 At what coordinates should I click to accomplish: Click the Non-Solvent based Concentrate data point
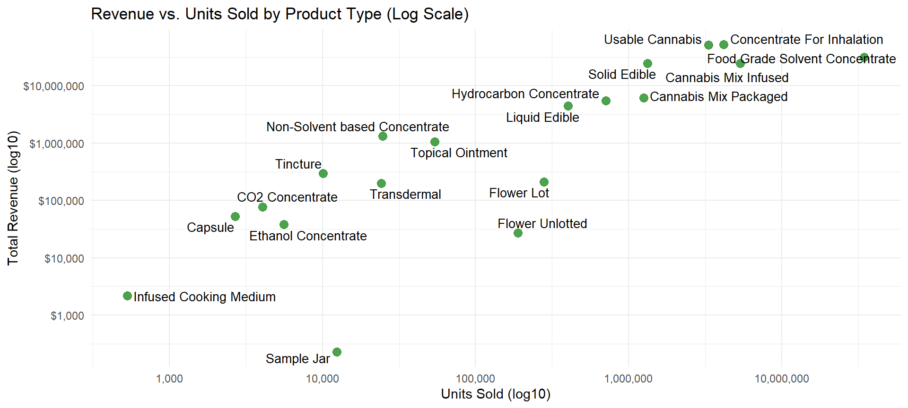[x=383, y=136]
